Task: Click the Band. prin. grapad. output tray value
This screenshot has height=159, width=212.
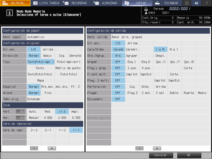Action: tap(160, 37)
